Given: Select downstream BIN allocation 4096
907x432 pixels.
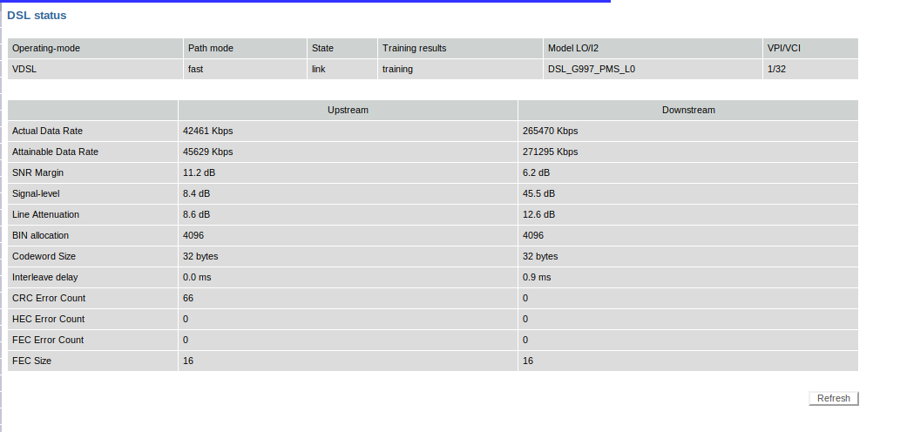Looking at the screenshot, I should [x=532, y=235].
